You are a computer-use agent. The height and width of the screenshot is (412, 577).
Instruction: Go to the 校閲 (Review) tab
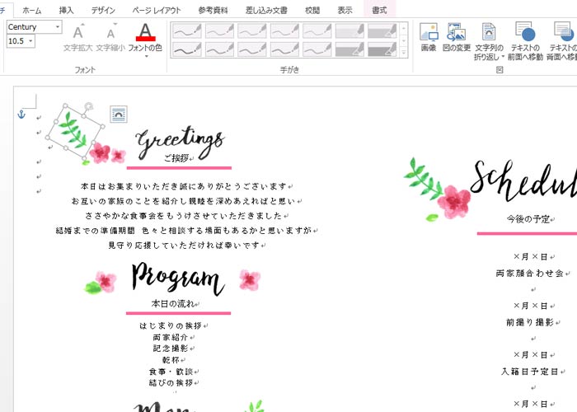point(312,10)
